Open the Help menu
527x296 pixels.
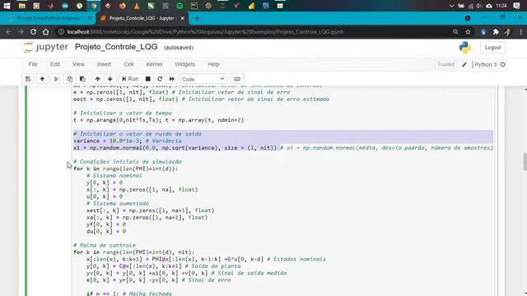[x=213, y=64]
